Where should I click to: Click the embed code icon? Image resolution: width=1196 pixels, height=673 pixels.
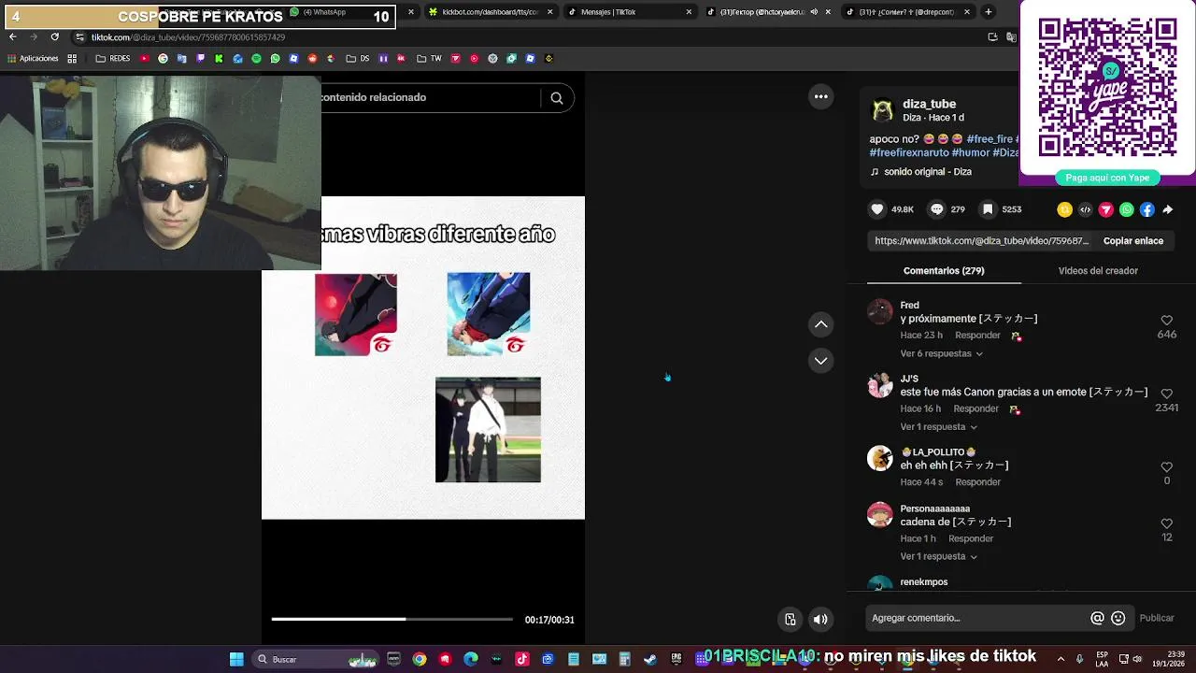[1085, 209]
